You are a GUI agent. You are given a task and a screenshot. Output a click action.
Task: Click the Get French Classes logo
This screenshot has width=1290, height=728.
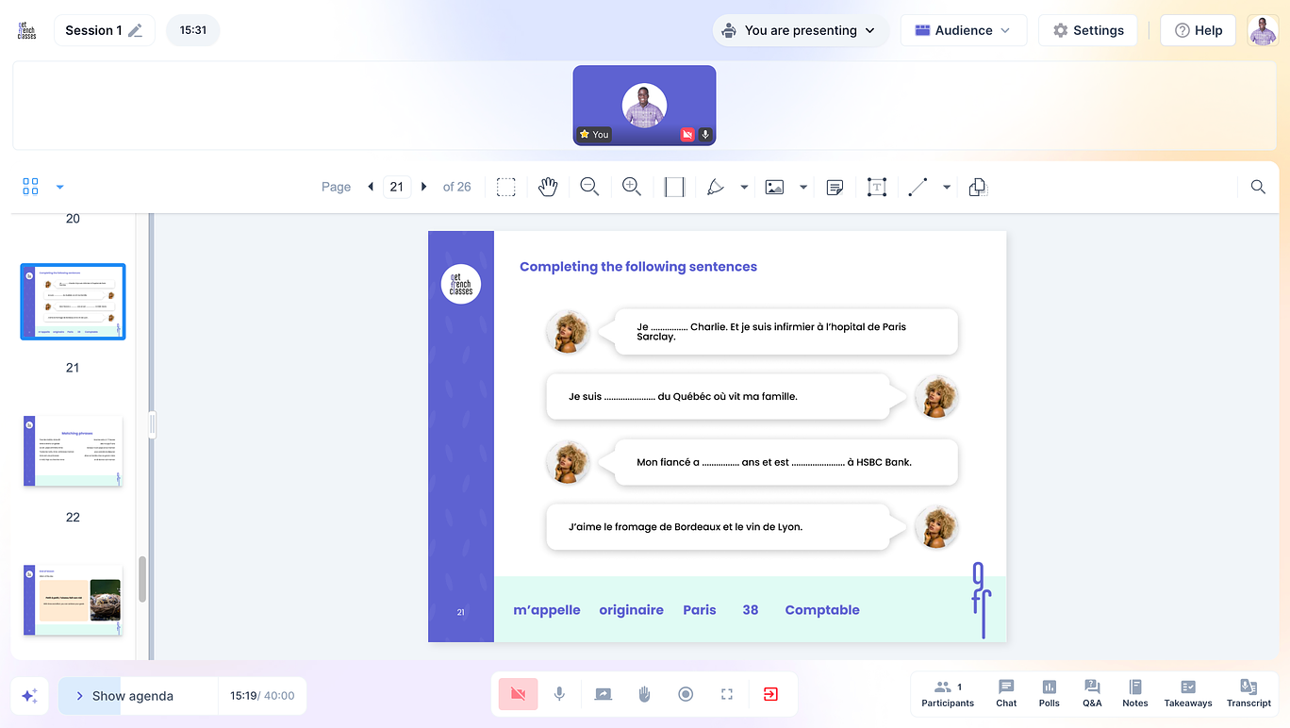(27, 30)
